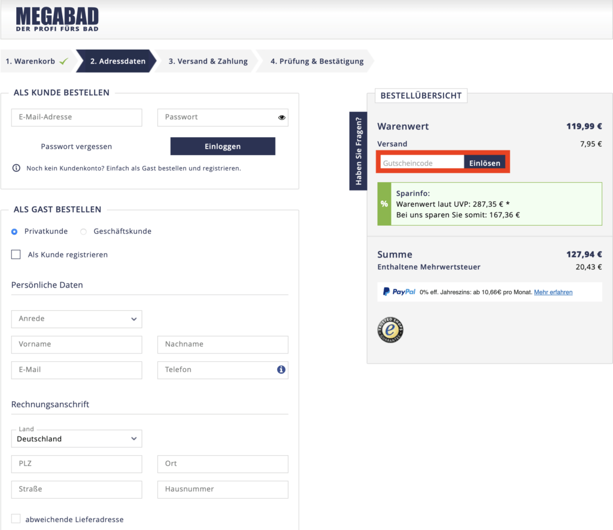Select the Privatkunde radio button
Viewport: 613px width, 530px height.
pos(14,232)
